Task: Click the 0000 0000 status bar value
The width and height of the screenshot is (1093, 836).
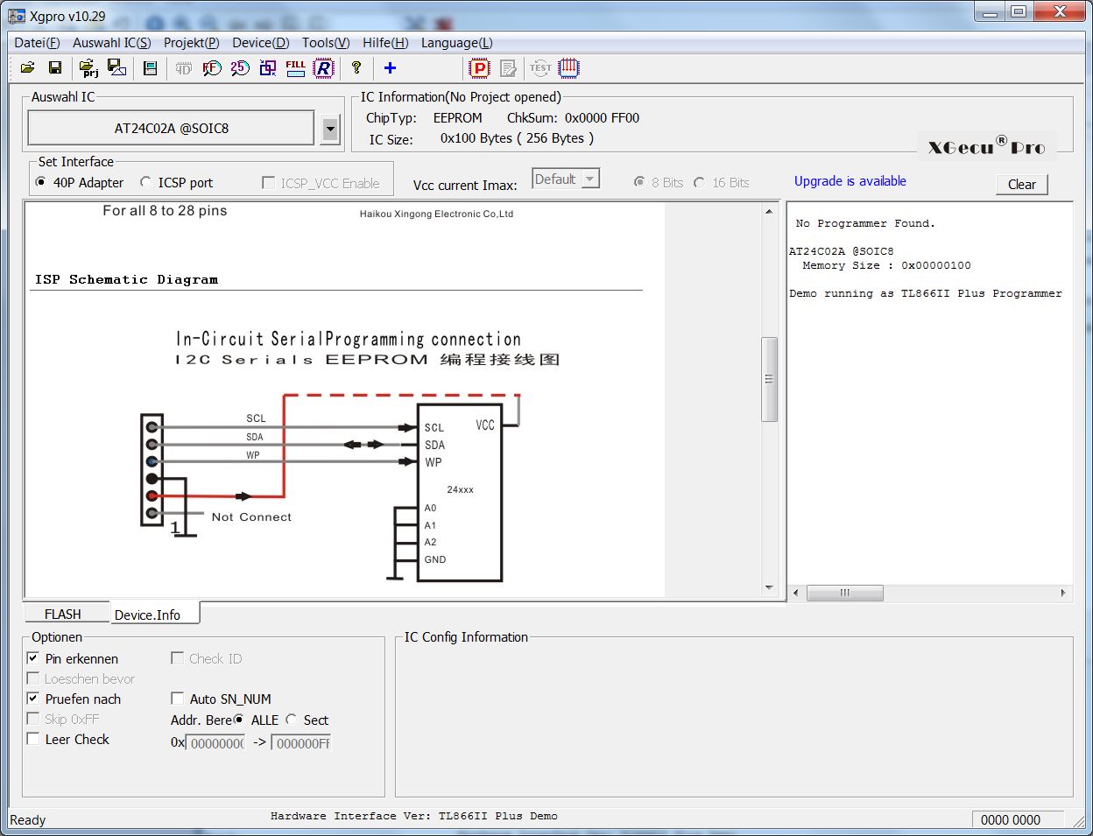Action: 1011,819
